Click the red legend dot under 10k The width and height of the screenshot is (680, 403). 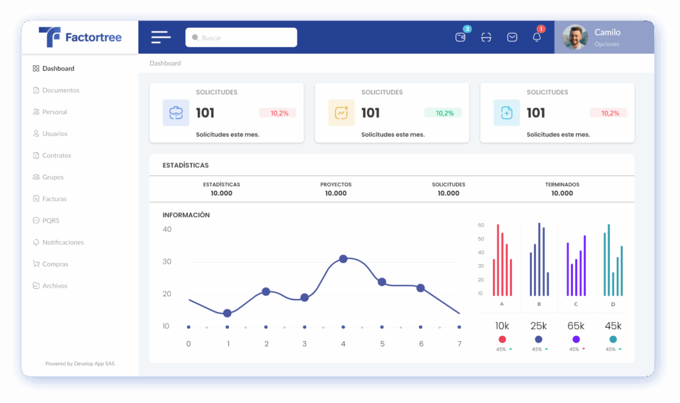pos(502,339)
